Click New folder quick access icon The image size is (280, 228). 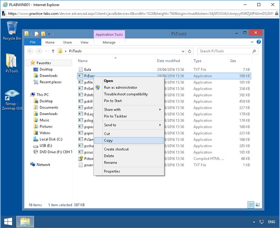[x=43, y=34]
